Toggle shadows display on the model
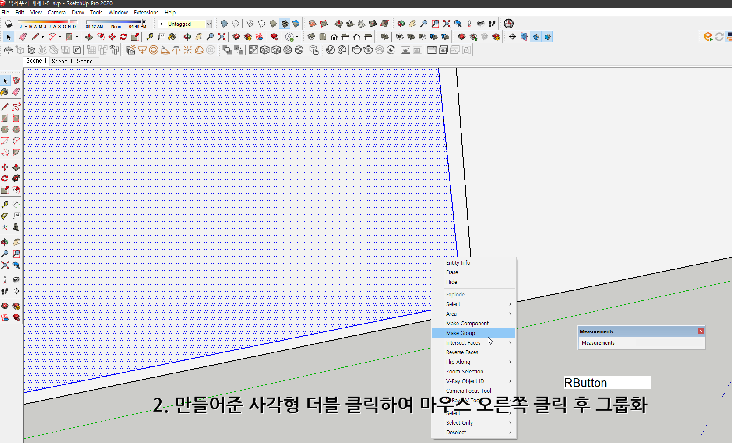This screenshot has height=443, width=732. [8, 24]
